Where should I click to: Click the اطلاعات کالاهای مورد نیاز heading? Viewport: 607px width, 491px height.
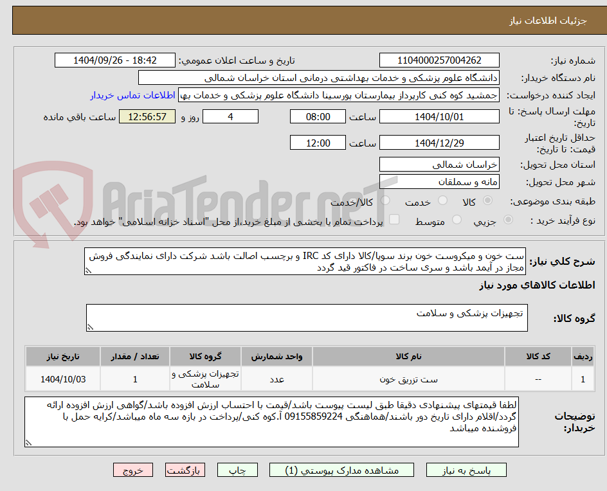tap(537, 285)
